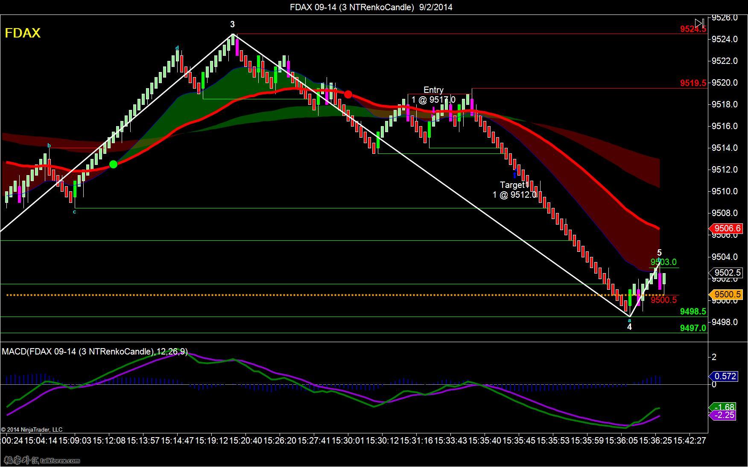
Task: Click the green 9503.0 level text
Action: coord(663,262)
